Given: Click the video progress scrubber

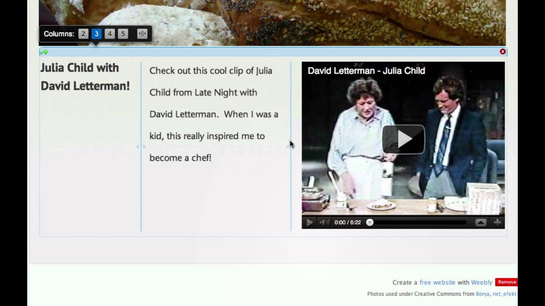Looking at the screenshot, I should pyautogui.click(x=370, y=222).
